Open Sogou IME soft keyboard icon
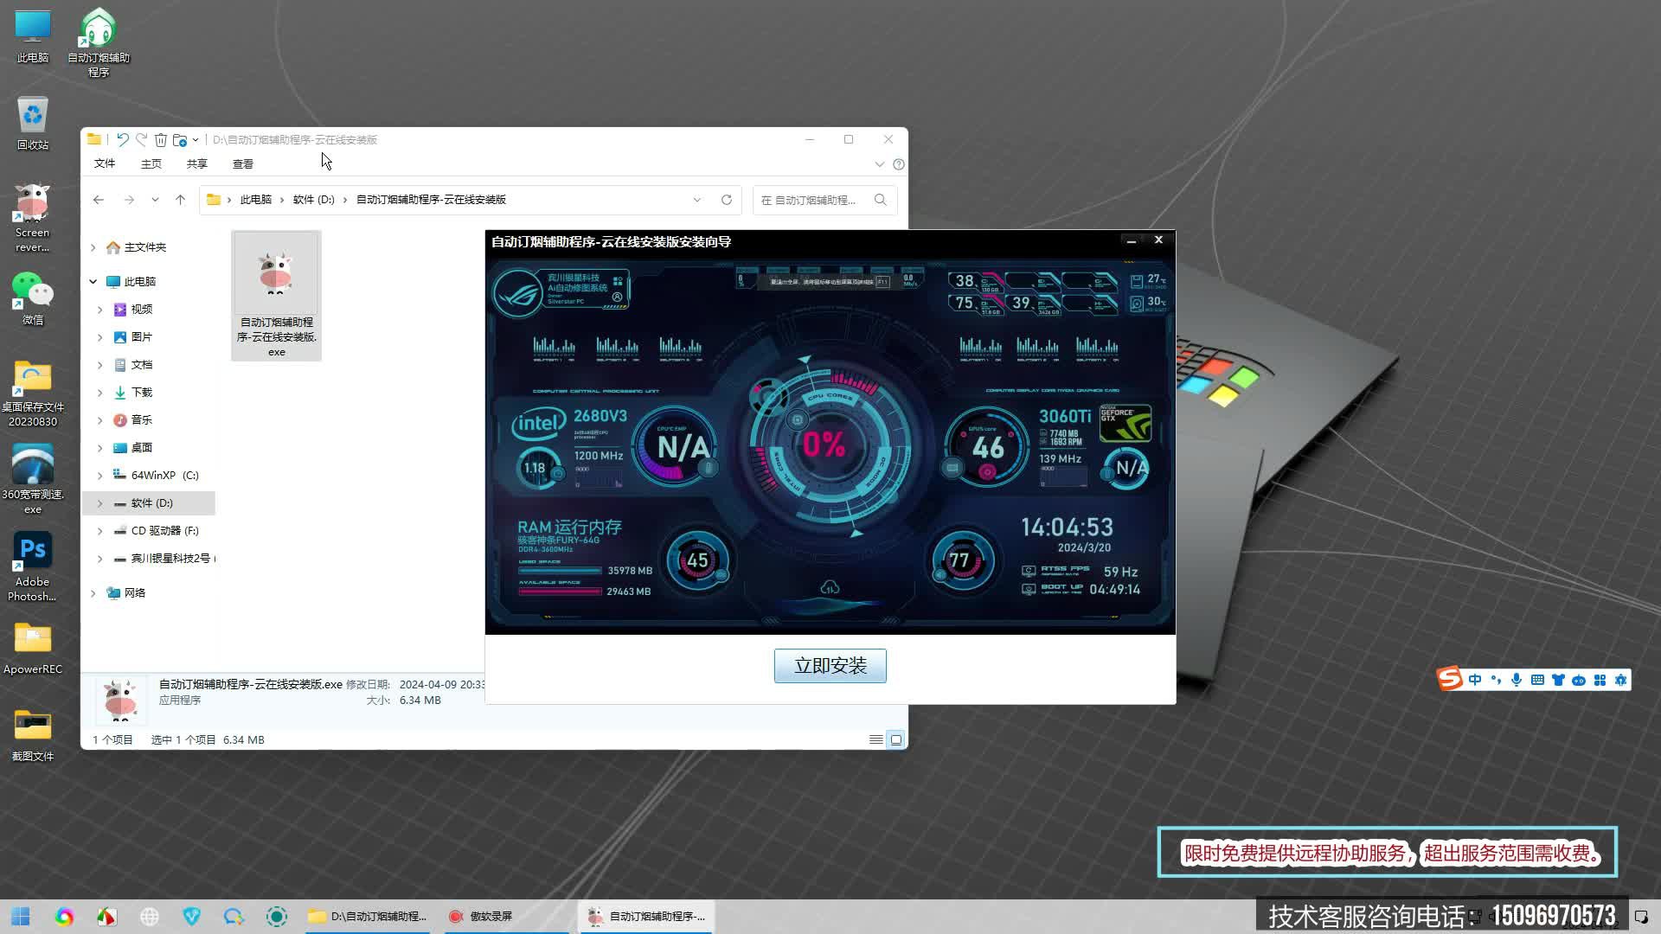This screenshot has width=1661, height=934. pyautogui.click(x=1537, y=680)
